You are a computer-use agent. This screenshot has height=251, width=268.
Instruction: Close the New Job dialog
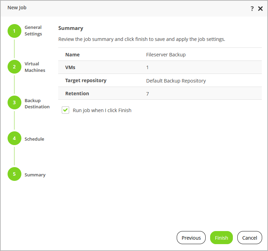(x=260, y=9)
